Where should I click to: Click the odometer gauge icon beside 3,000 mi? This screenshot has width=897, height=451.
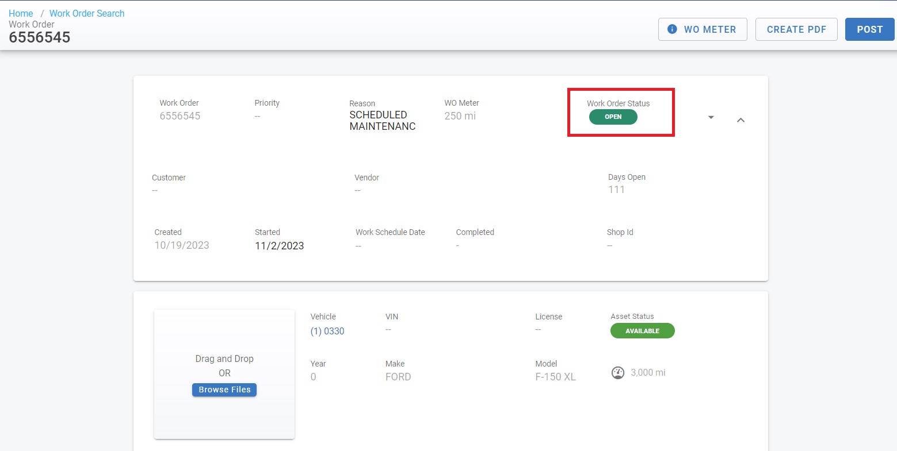[618, 373]
